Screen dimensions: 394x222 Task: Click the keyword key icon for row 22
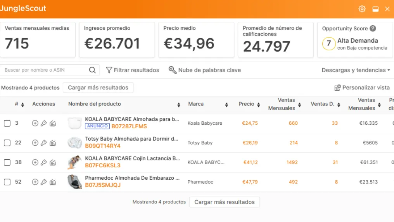[44, 143]
